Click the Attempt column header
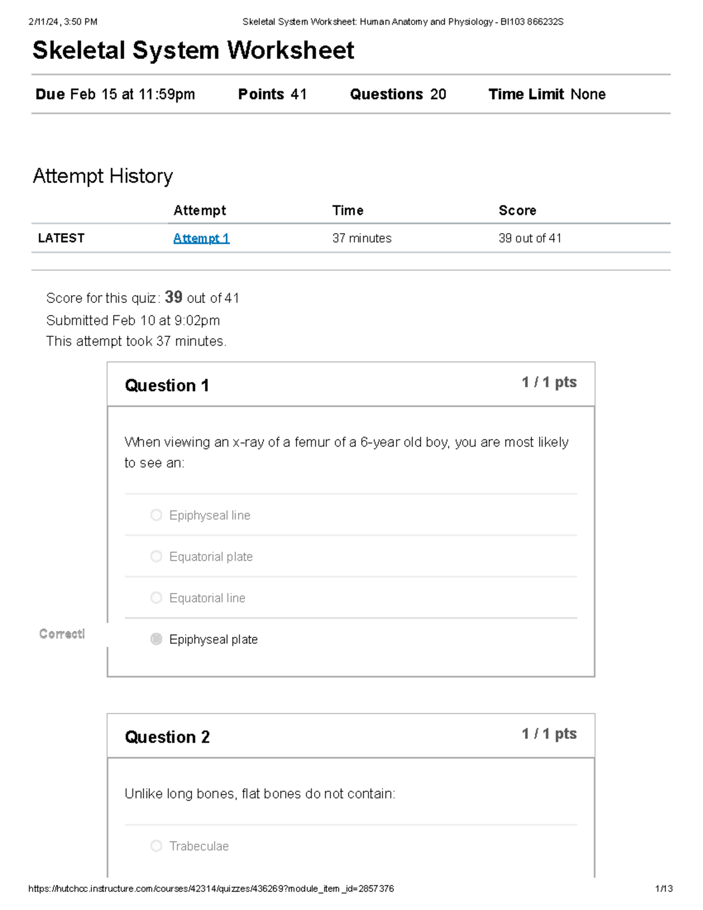The image size is (703, 910). click(x=199, y=210)
